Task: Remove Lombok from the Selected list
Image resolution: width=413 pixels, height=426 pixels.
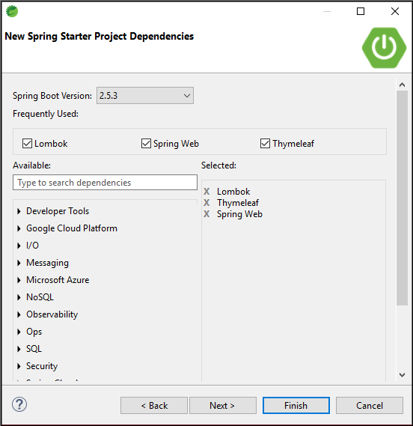Action: coord(206,192)
